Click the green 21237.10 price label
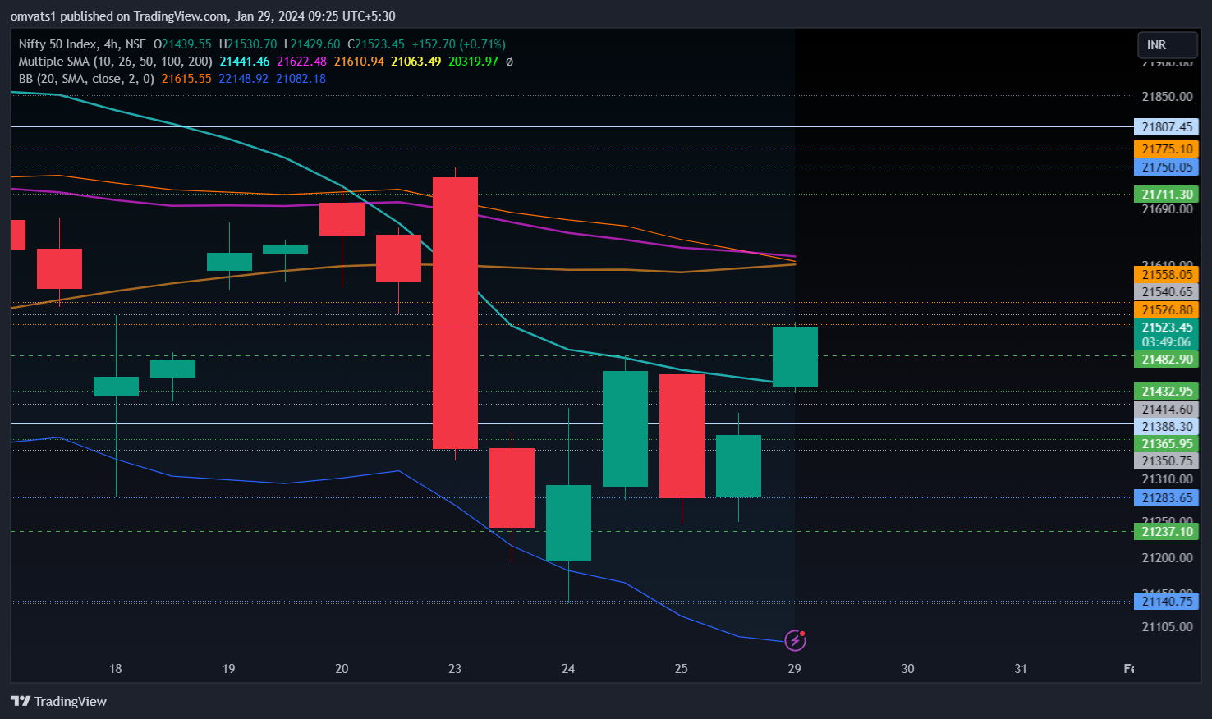This screenshot has width=1212, height=719. [x=1167, y=532]
